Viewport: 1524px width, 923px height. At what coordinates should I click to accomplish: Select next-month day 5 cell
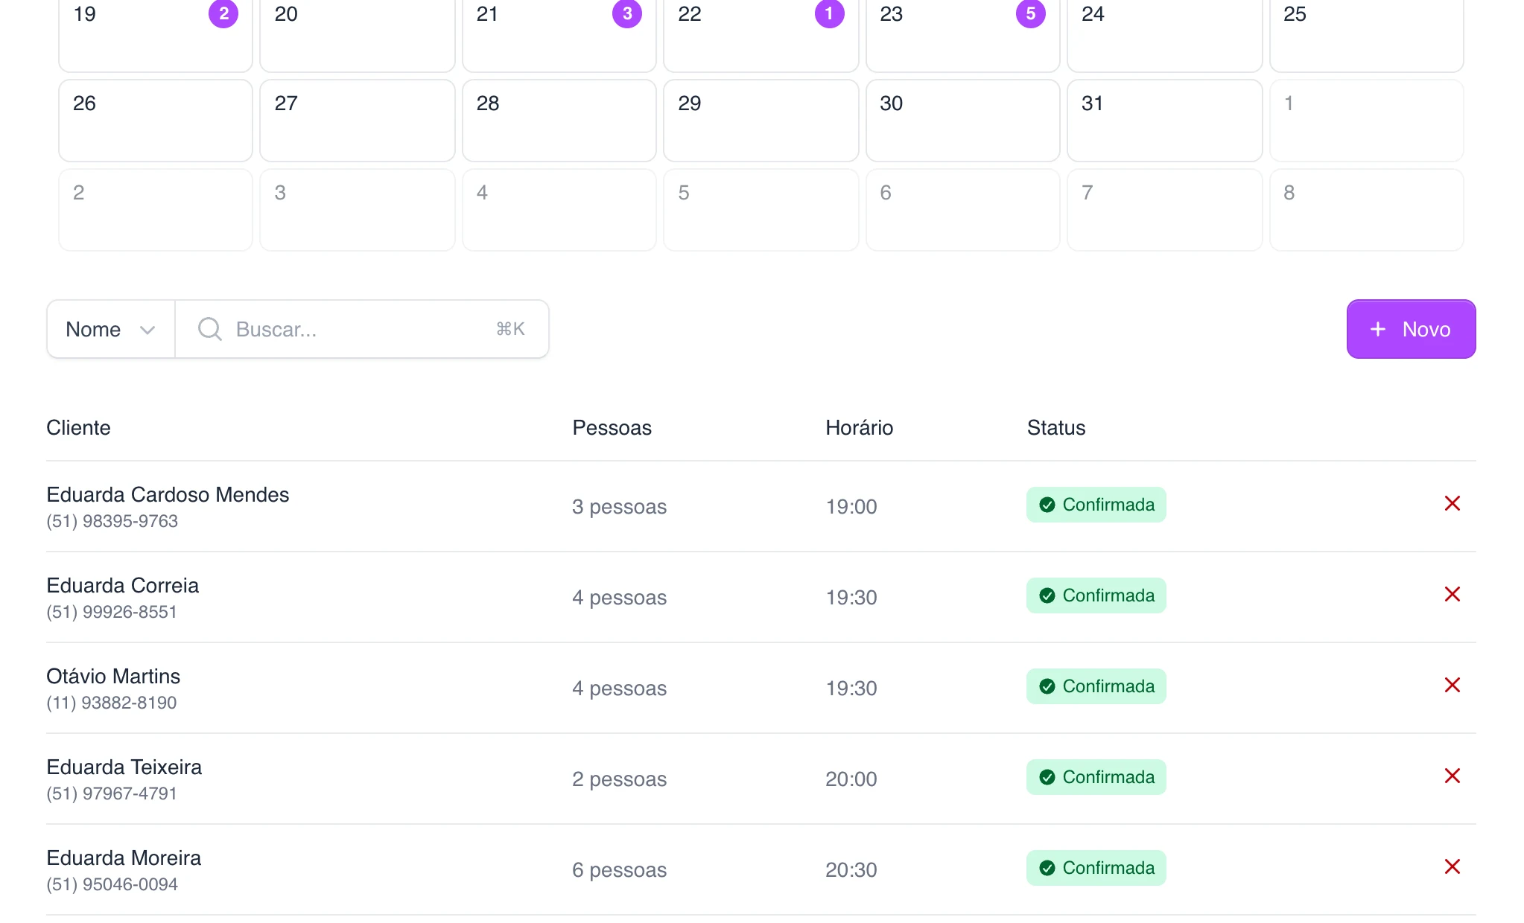[761, 210]
